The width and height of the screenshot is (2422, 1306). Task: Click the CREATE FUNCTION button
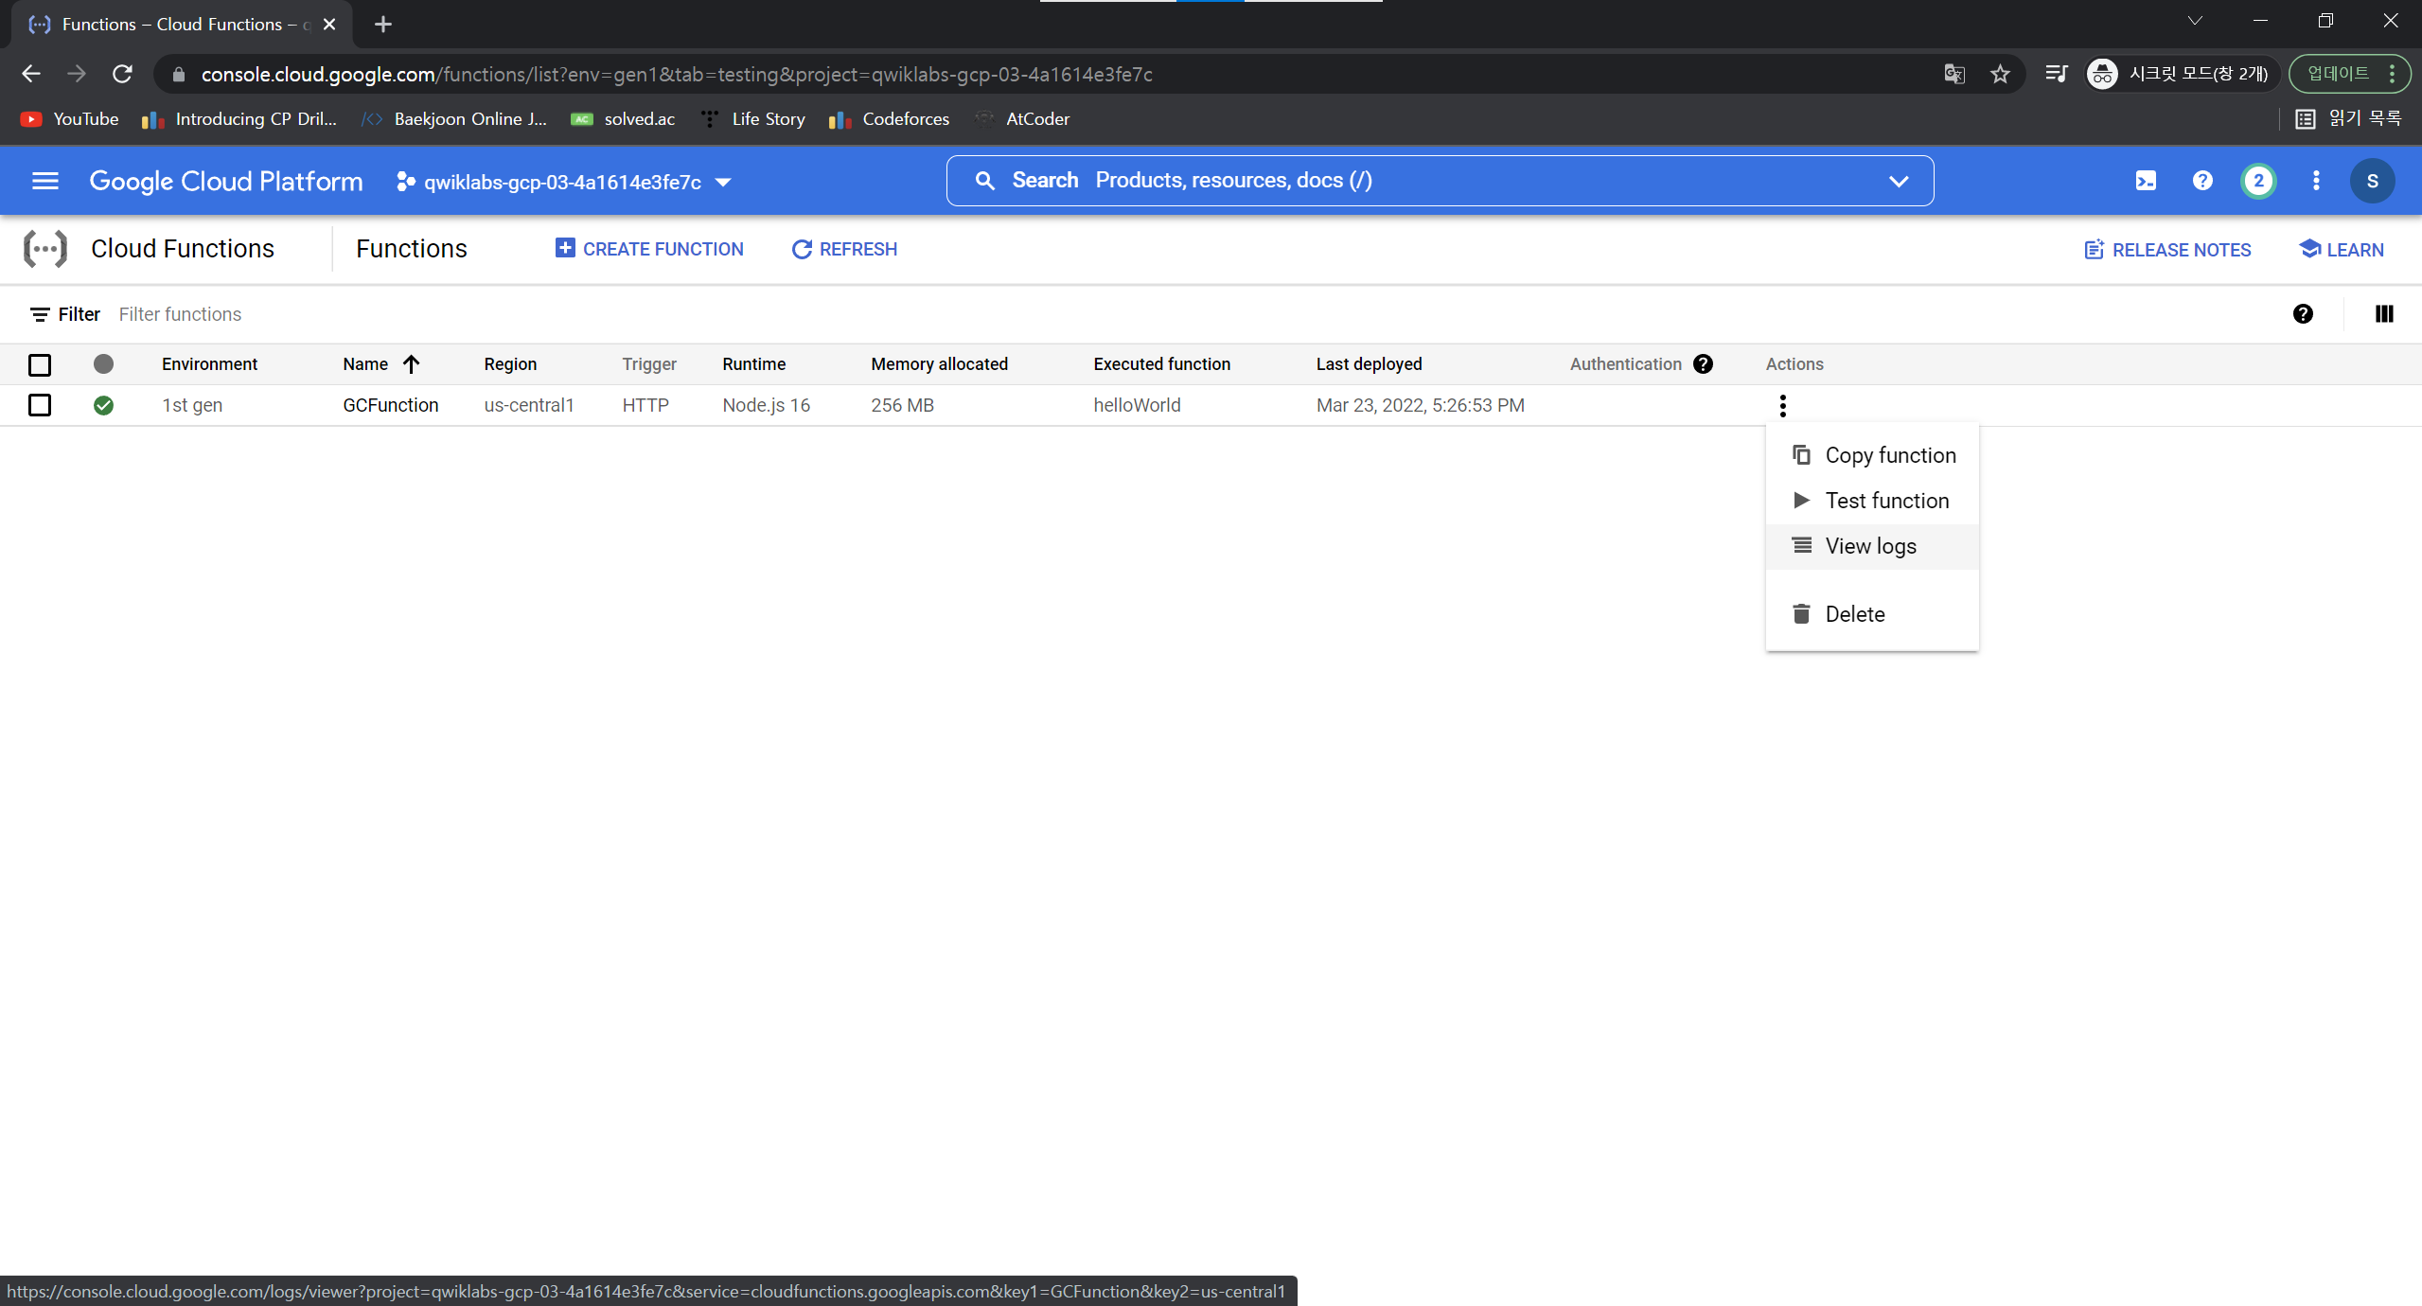pos(649,249)
